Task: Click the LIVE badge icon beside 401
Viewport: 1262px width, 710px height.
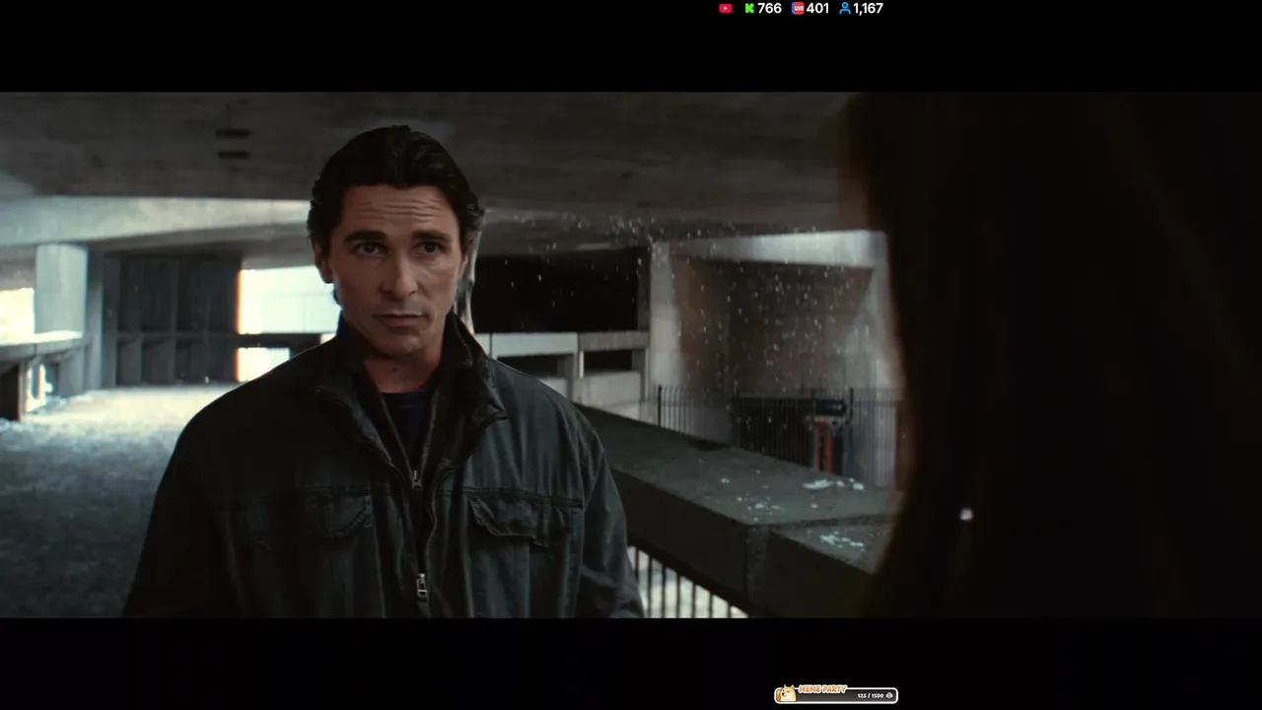Action: pos(798,8)
